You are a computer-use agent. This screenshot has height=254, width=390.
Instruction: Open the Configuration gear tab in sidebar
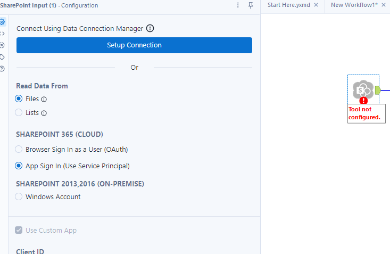click(3, 22)
